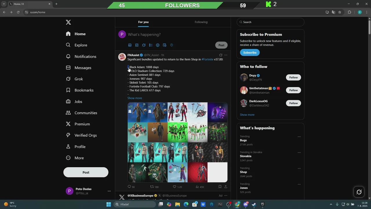Switch to the Following tab

tap(201, 22)
